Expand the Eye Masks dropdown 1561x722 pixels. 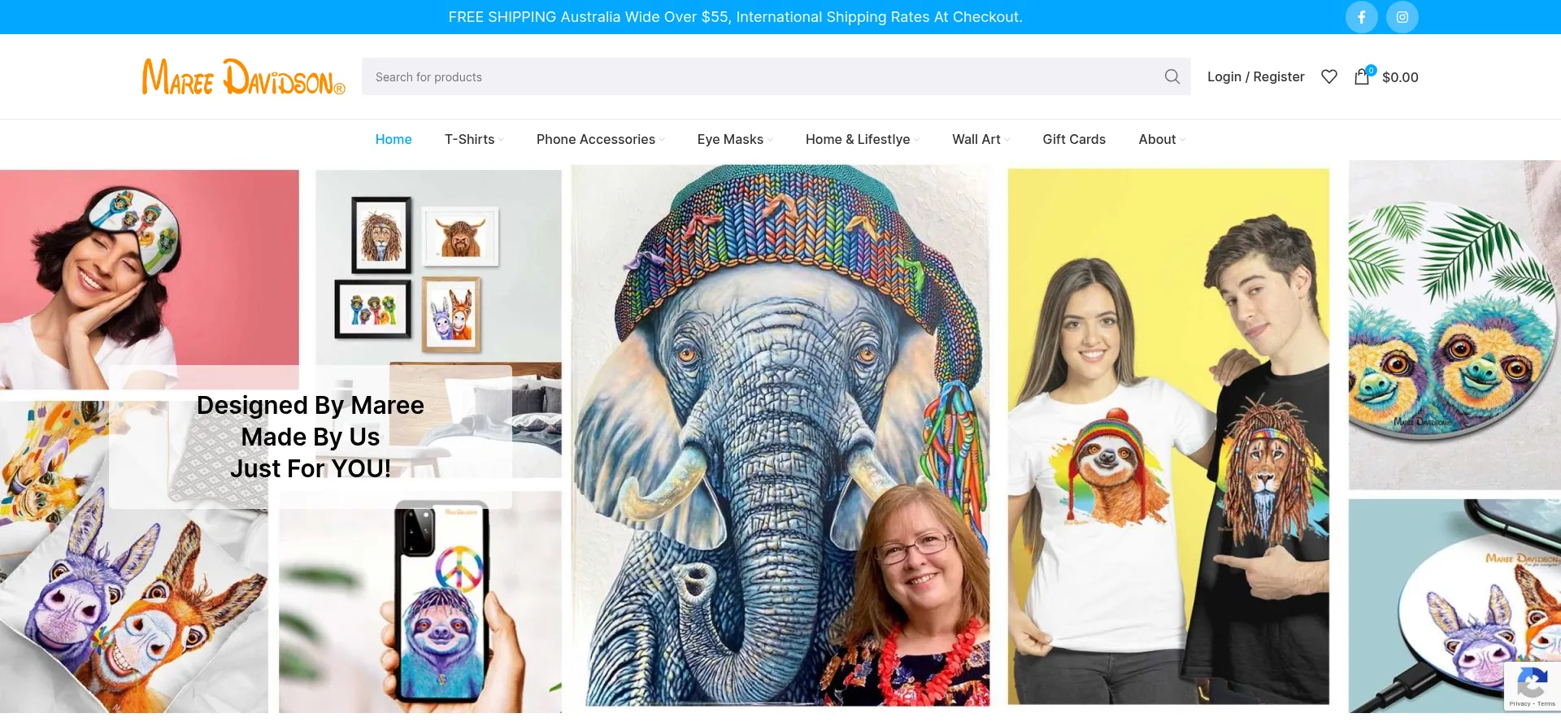click(734, 140)
